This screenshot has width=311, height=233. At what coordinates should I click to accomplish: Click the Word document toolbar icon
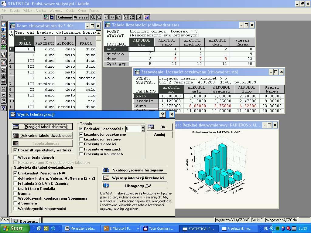(52, 17)
